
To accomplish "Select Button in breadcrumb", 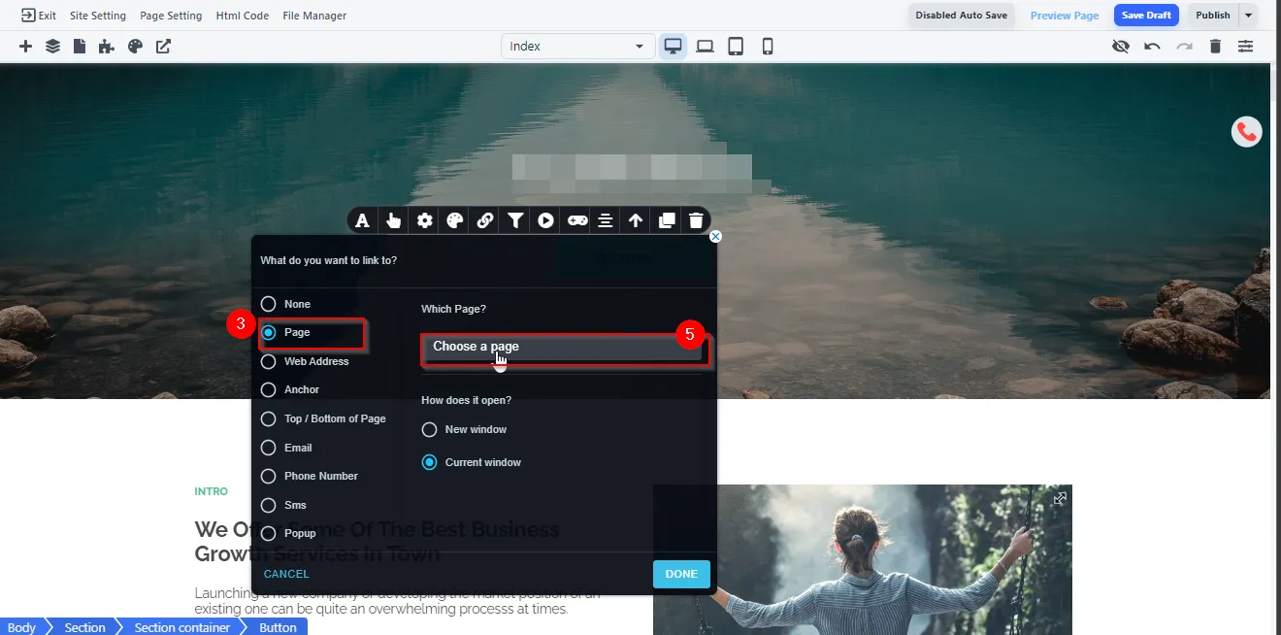I will pyautogui.click(x=278, y=627).
